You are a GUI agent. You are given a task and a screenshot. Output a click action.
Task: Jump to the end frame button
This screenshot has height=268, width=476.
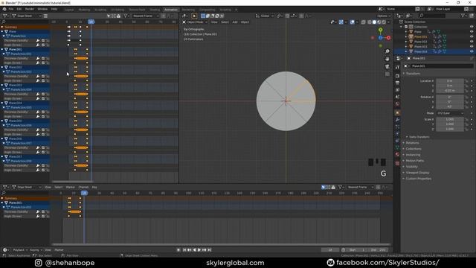click(x=210, y=250)
